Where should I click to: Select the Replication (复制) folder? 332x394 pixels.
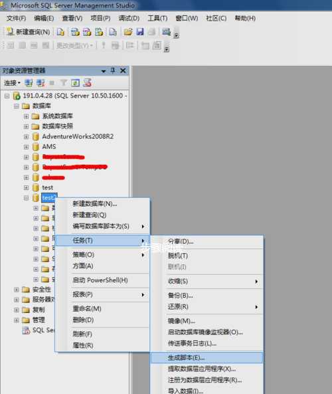point(39,310)
